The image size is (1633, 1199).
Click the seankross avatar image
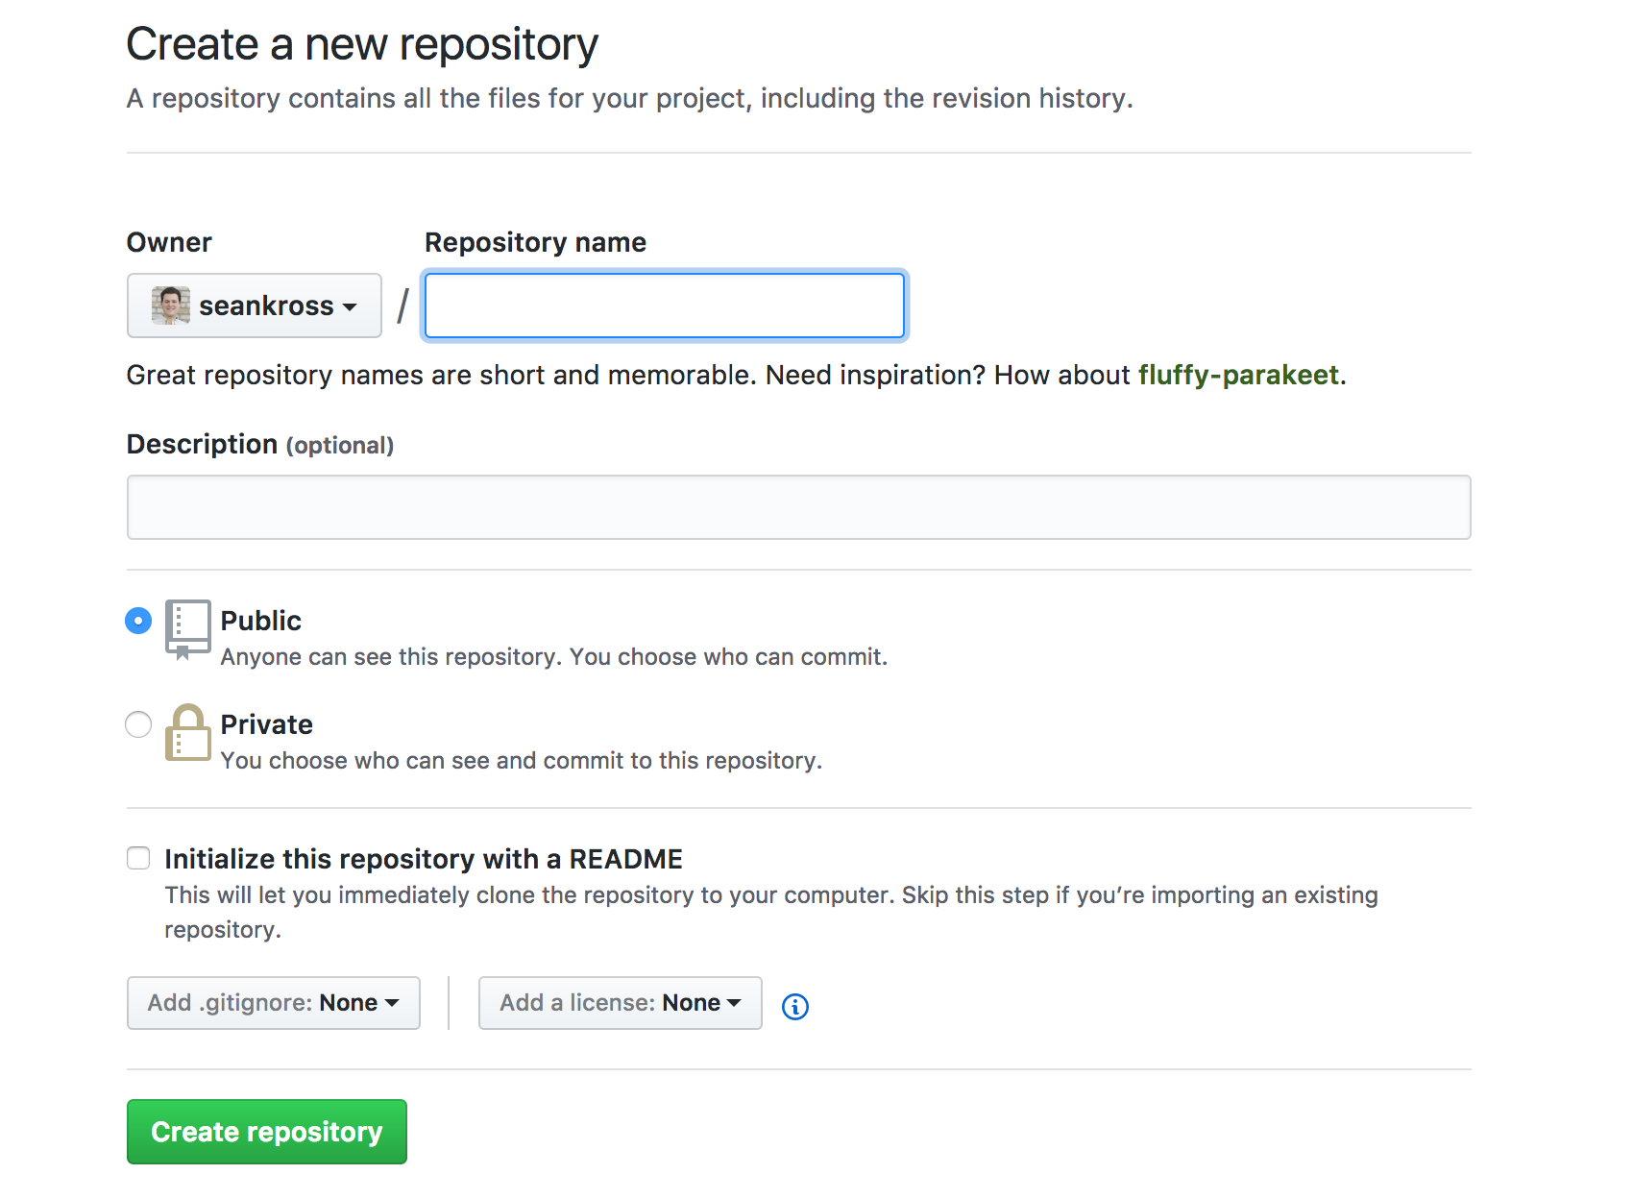pos(170,306)
